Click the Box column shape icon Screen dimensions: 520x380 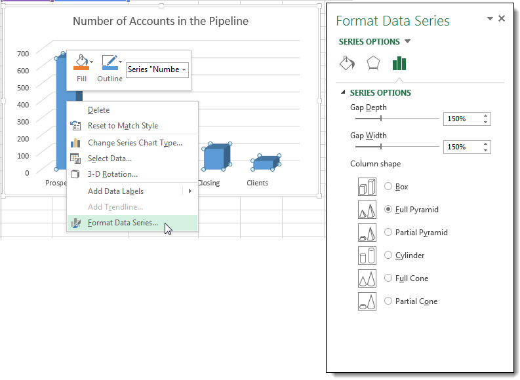[367, 187]
